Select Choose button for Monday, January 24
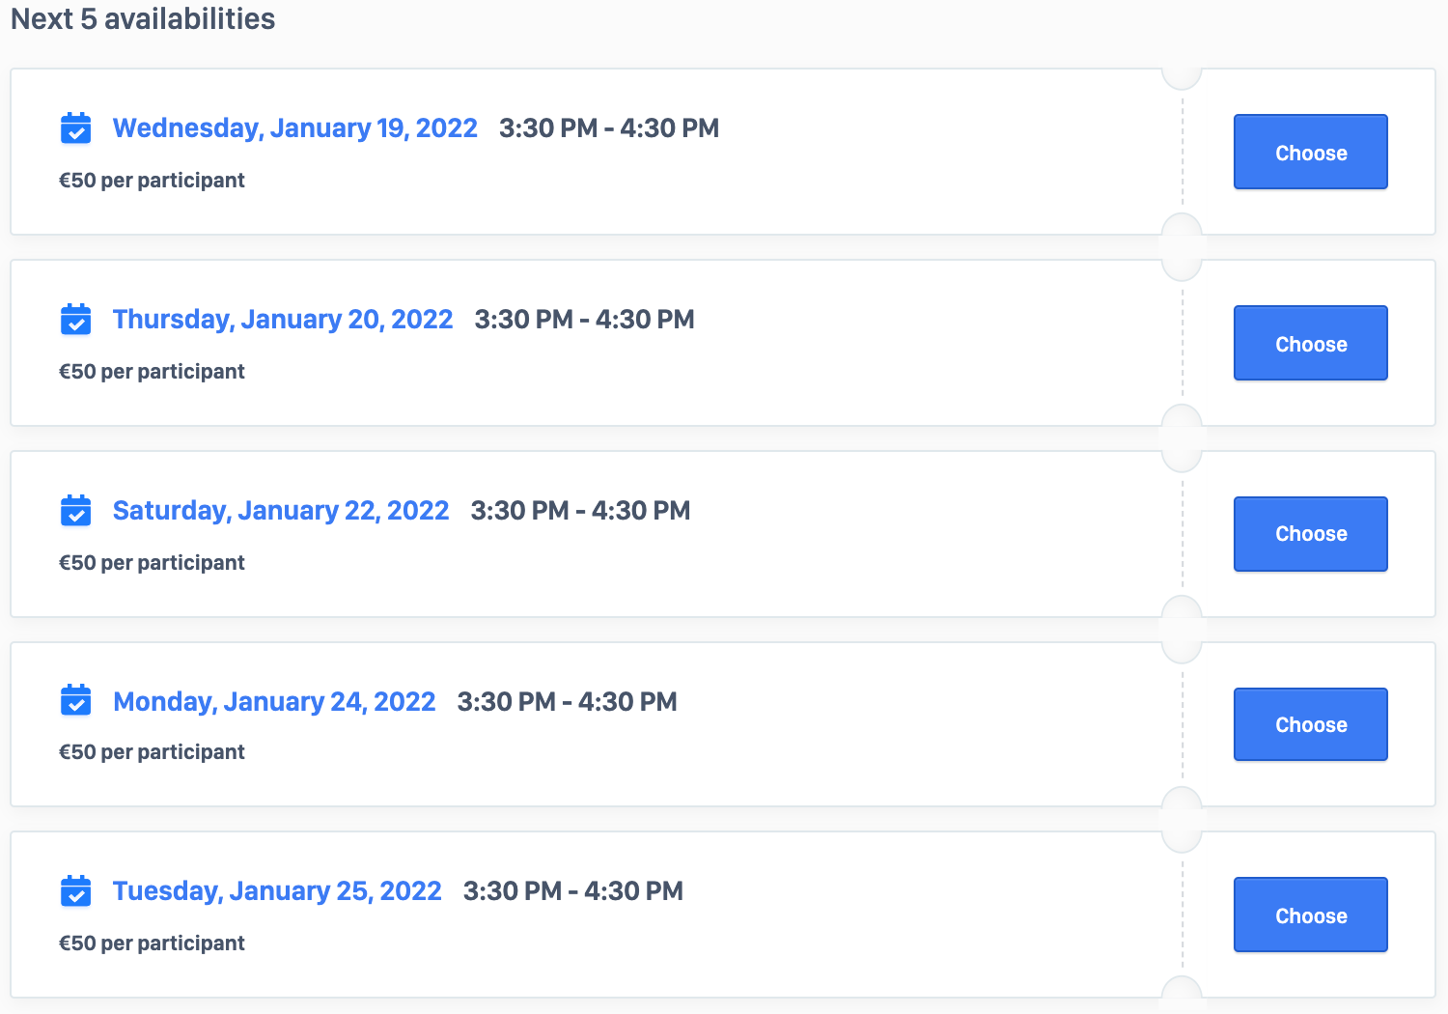This screenshot has height=1014, width=1448. [x=1310, y=724]
